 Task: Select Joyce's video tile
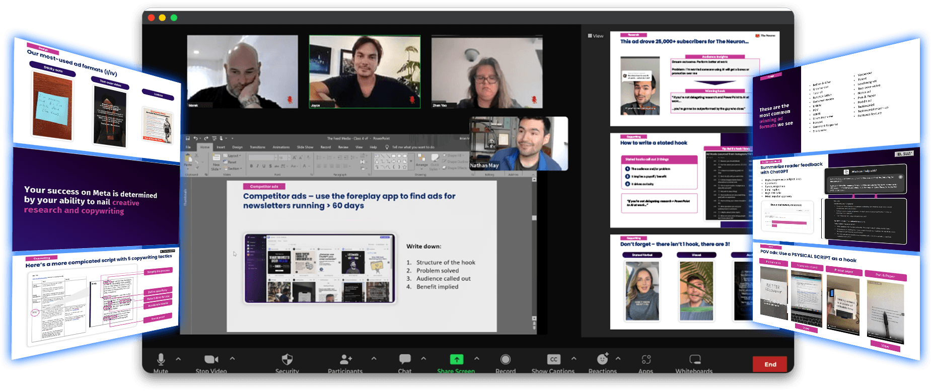365,71
